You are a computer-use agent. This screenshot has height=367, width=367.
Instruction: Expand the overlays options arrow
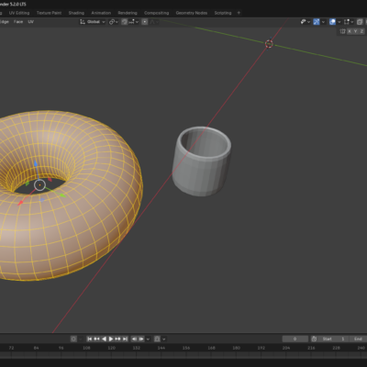[x=339, y=22]
